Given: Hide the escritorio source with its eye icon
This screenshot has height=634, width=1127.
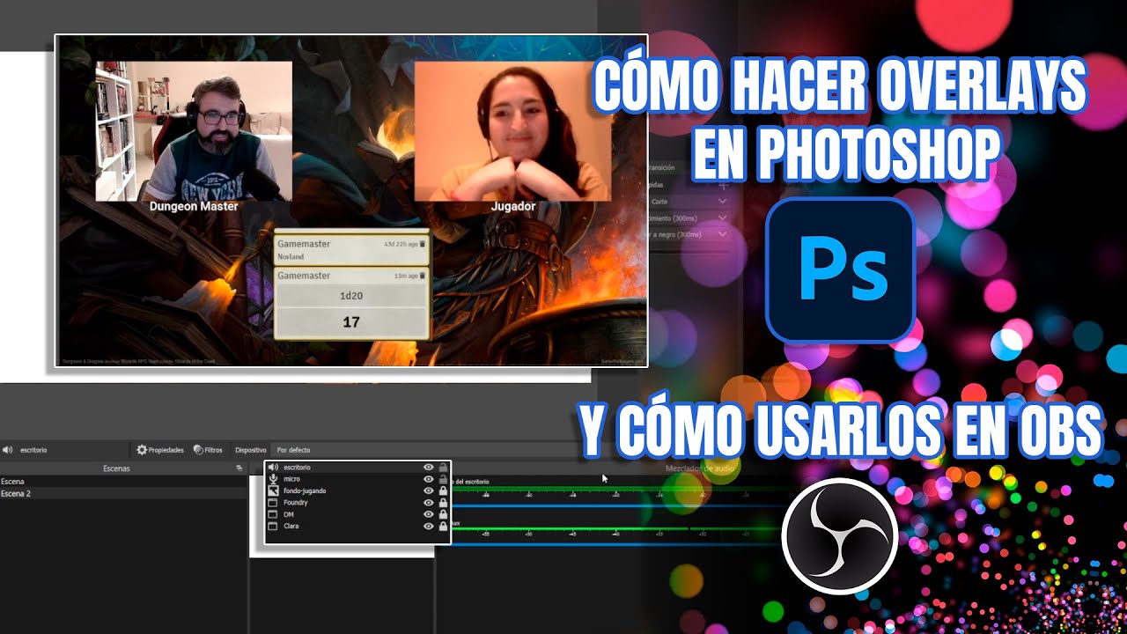Looking at the screenshot, I should point(429,468).
